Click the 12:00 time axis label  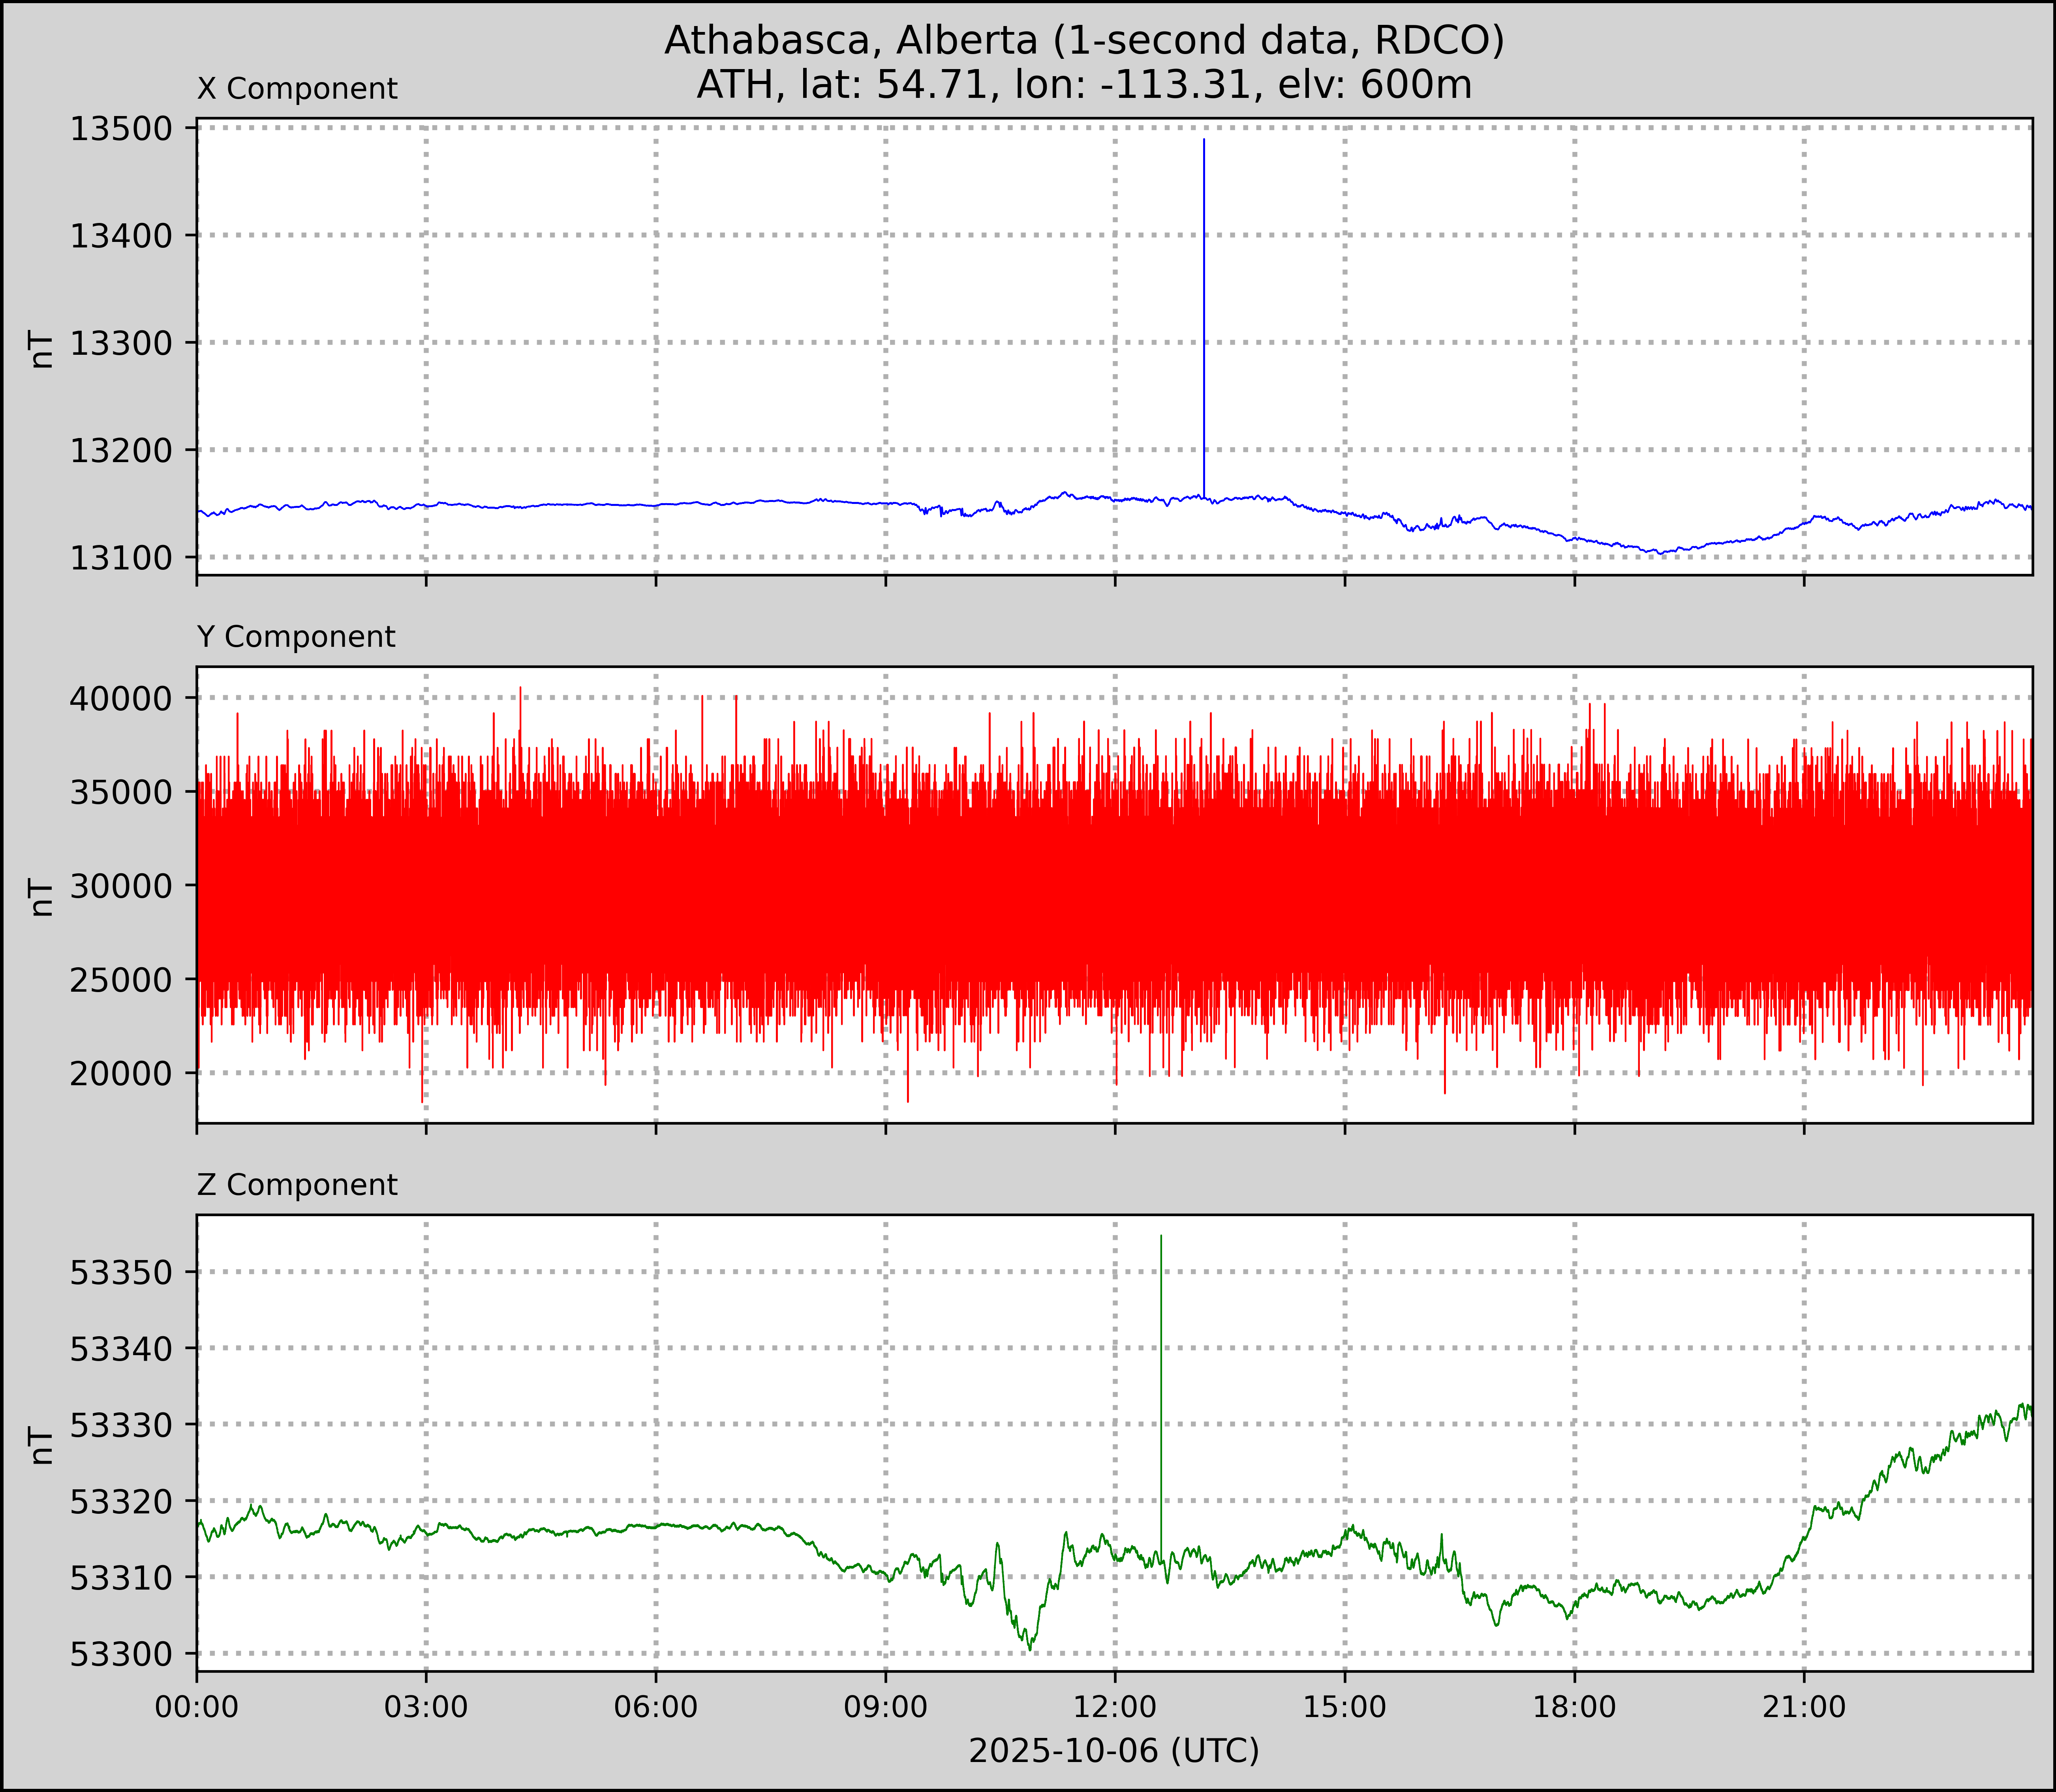1115,1706
